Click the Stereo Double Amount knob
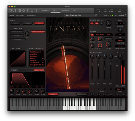 click(x=109, y=23)
